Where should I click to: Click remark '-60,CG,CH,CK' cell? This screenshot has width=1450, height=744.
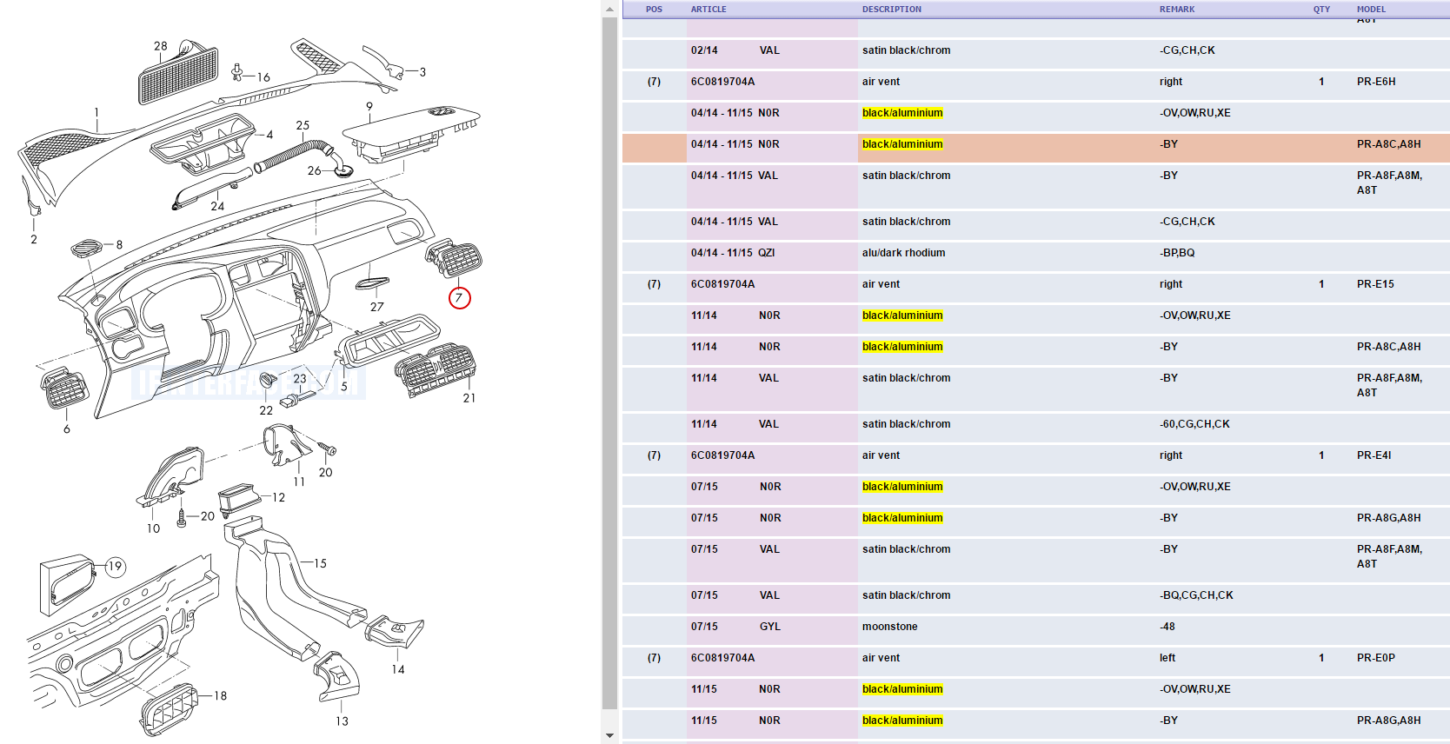pyautogui.click(x=1194, y=424)
